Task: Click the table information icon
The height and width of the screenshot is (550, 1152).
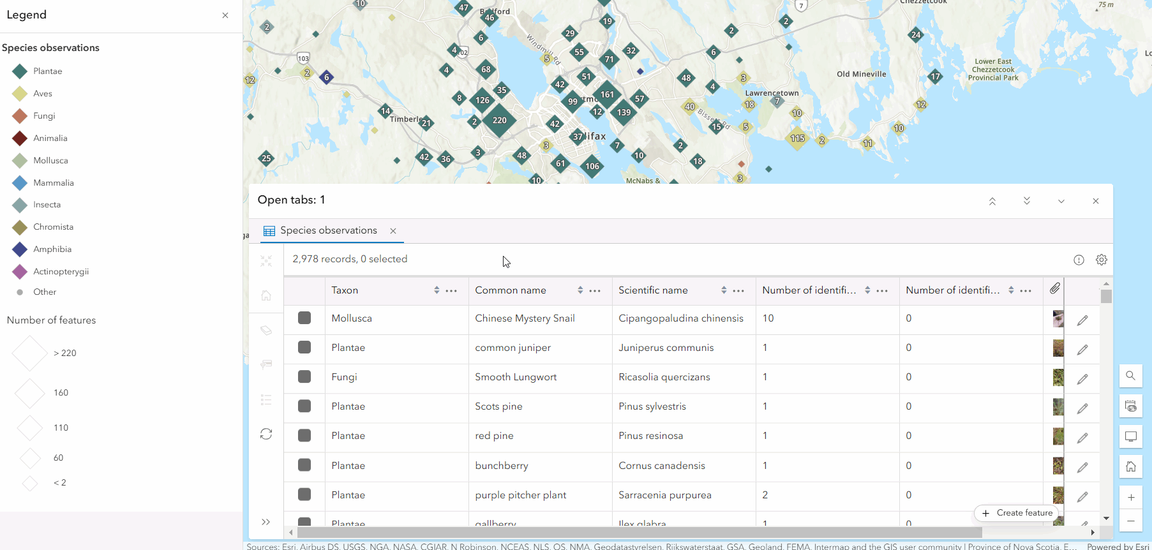Action: click(1079, 260)
